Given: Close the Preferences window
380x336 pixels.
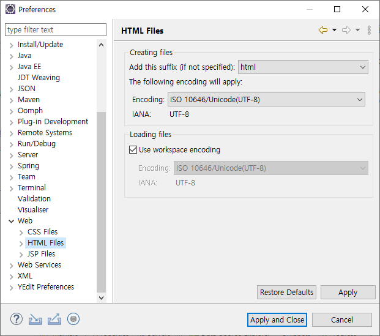Looking at the screenshot, I should pyautogui.click(x=365, y=9).
